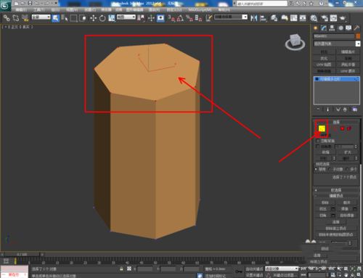Toggle the Selection Lock icon in status bar
363x278 pixels.
coord(121,269)
